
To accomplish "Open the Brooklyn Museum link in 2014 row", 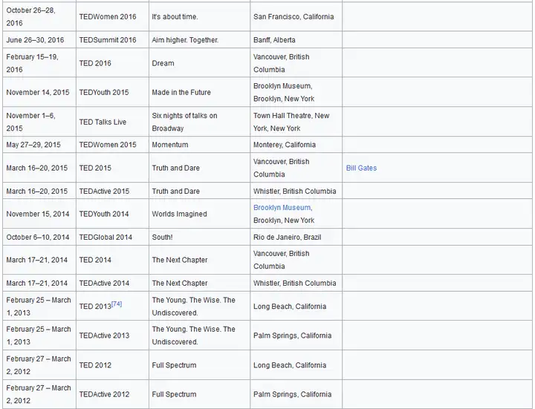I will pyautogui.click(x=282, y=208).
